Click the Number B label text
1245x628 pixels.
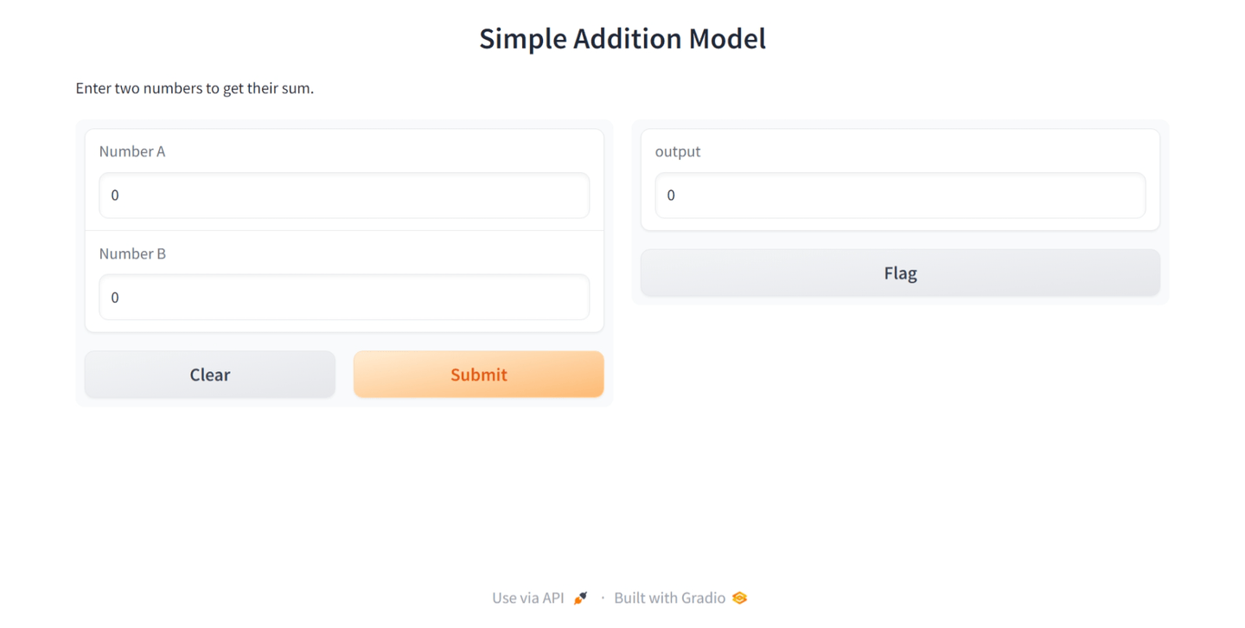[x=132, y=253]
